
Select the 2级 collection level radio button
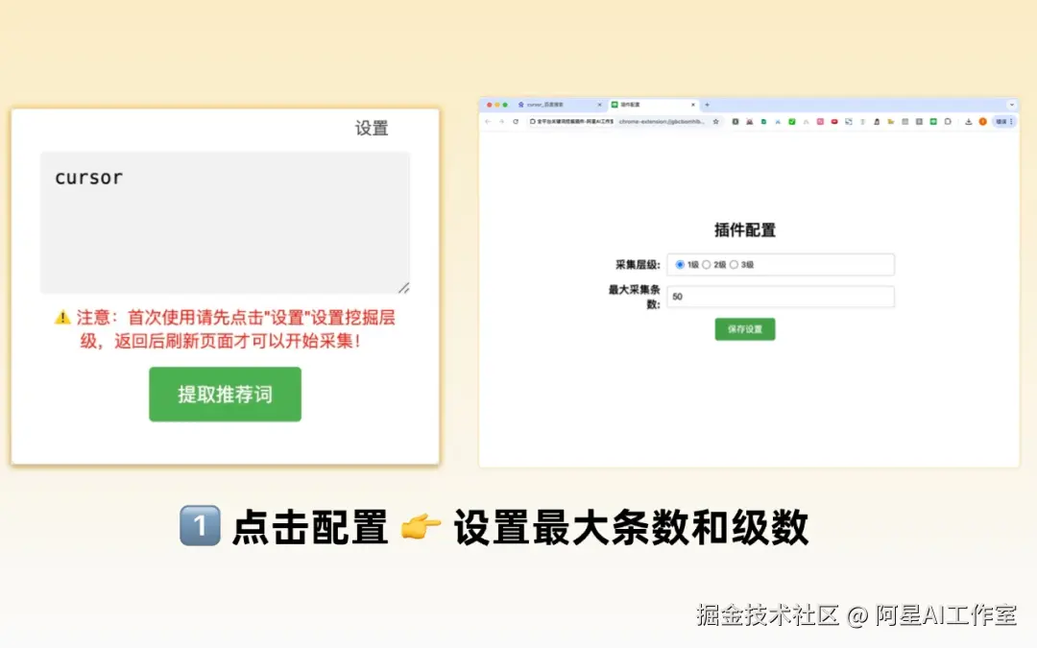[707, 264]
